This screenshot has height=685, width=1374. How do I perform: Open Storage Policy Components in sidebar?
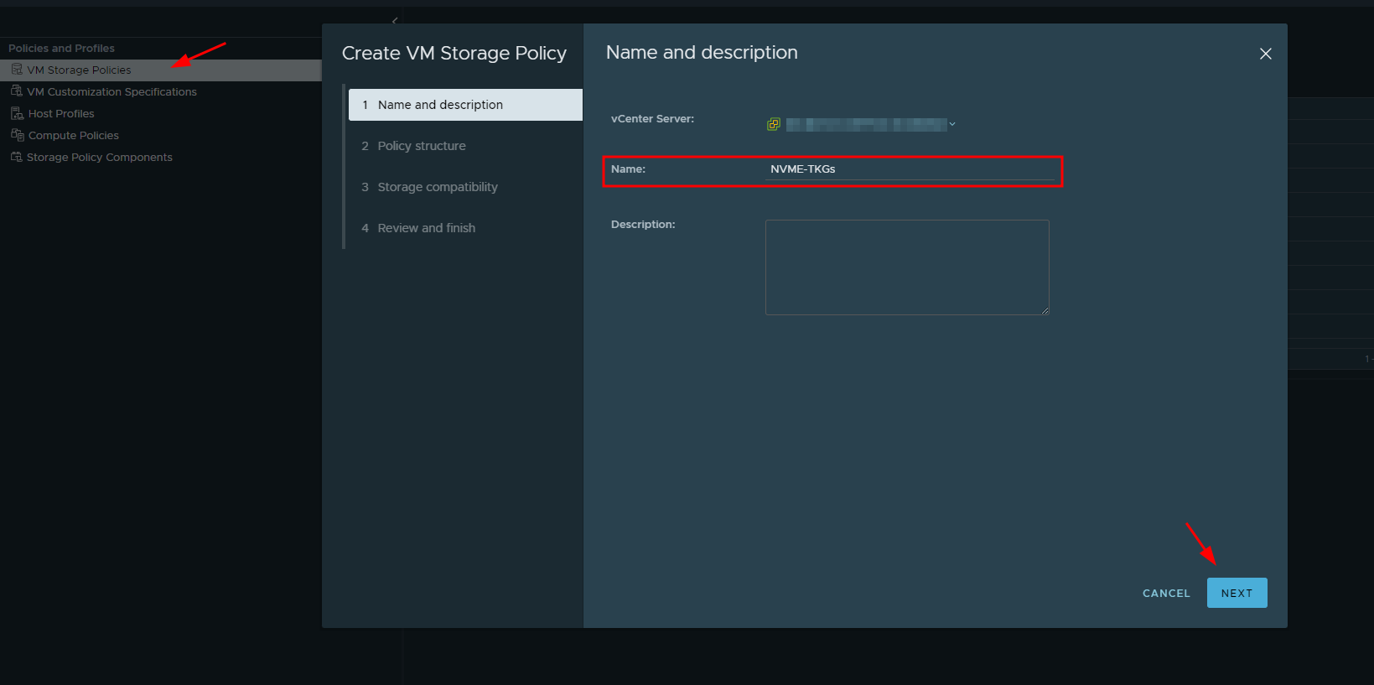pos(100,157)
